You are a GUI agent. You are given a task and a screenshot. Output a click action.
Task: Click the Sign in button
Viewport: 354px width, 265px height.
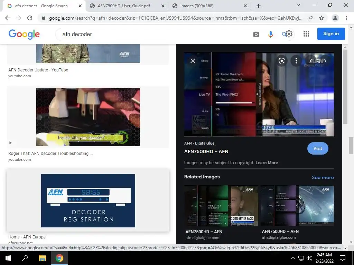coord(331,33)
